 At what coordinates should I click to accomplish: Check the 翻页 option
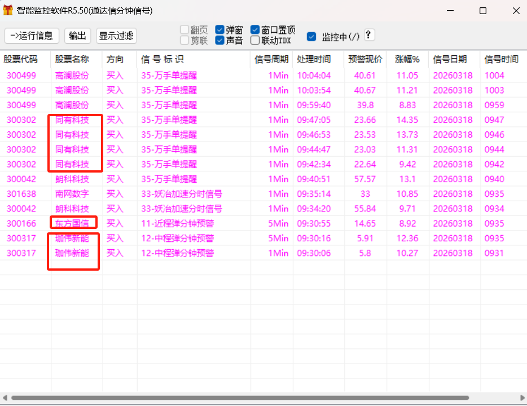pos(185,29)
